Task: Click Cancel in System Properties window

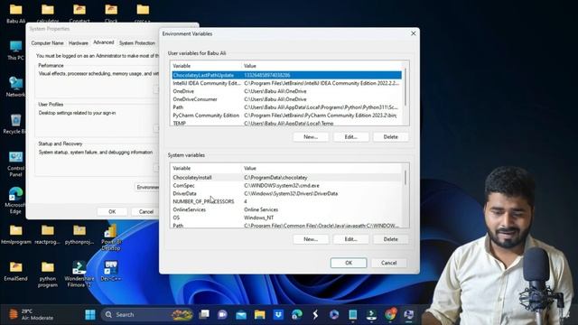Action: 146,212
